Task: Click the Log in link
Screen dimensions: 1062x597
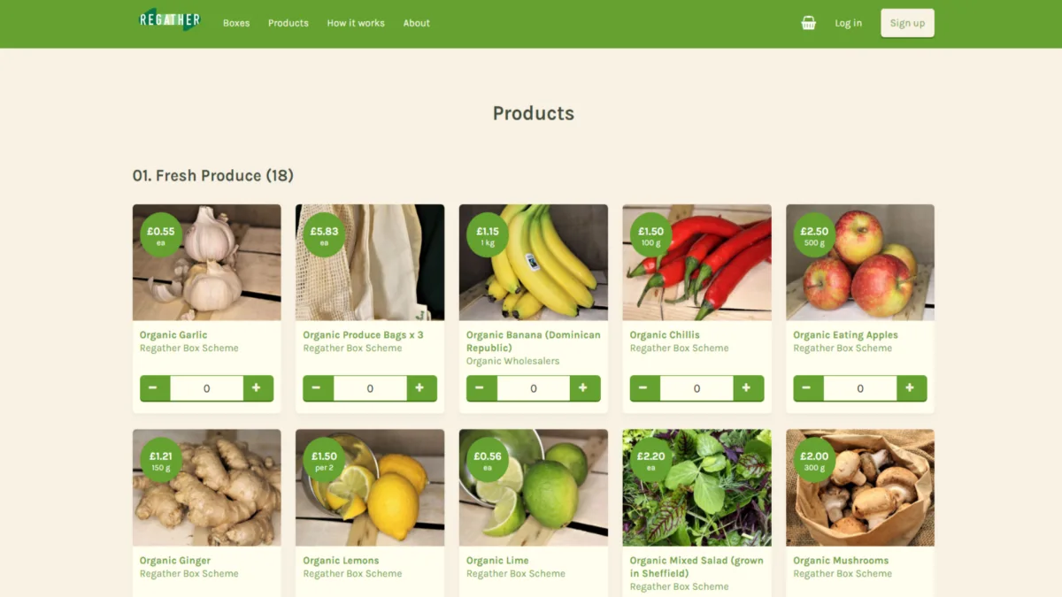Action: pyautogui.click(x=848, y=23)
